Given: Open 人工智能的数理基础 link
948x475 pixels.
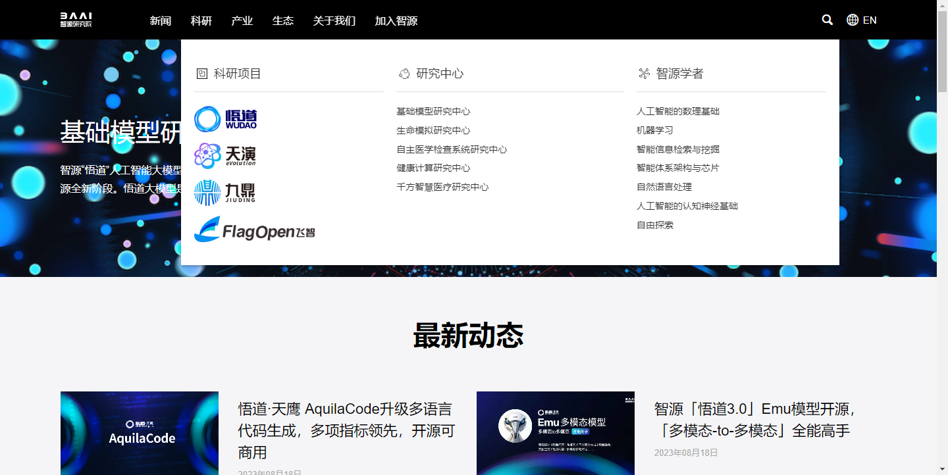Looking at the screenshot, I should (x=678, y=111).
